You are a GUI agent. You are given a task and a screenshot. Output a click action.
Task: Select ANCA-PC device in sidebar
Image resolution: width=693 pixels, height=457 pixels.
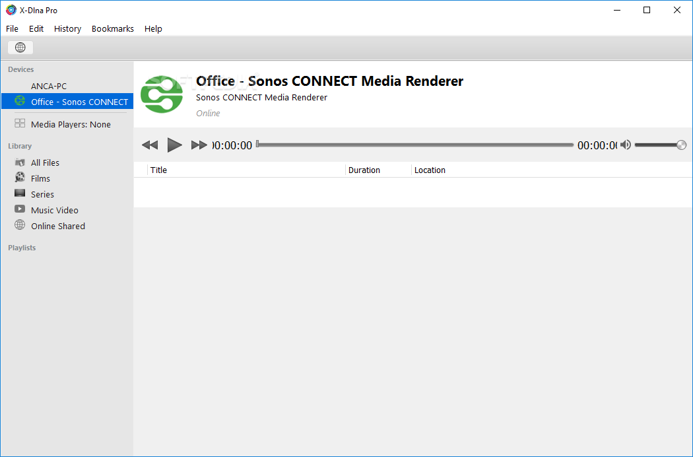click(x=67, y=86)
